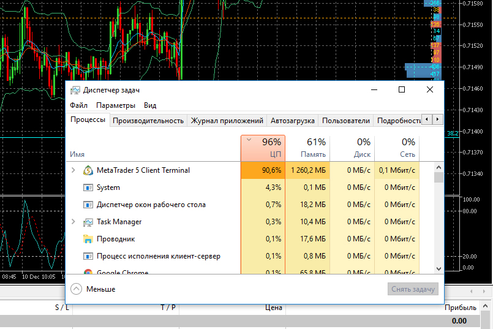Click the Снять задачу button
Viewport: 493px width, 329px height.
click(x=413, y=289)
